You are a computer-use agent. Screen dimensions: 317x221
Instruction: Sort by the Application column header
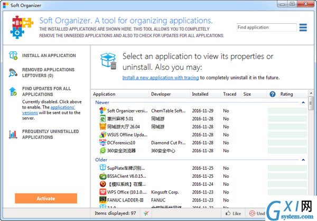(104, 94)
